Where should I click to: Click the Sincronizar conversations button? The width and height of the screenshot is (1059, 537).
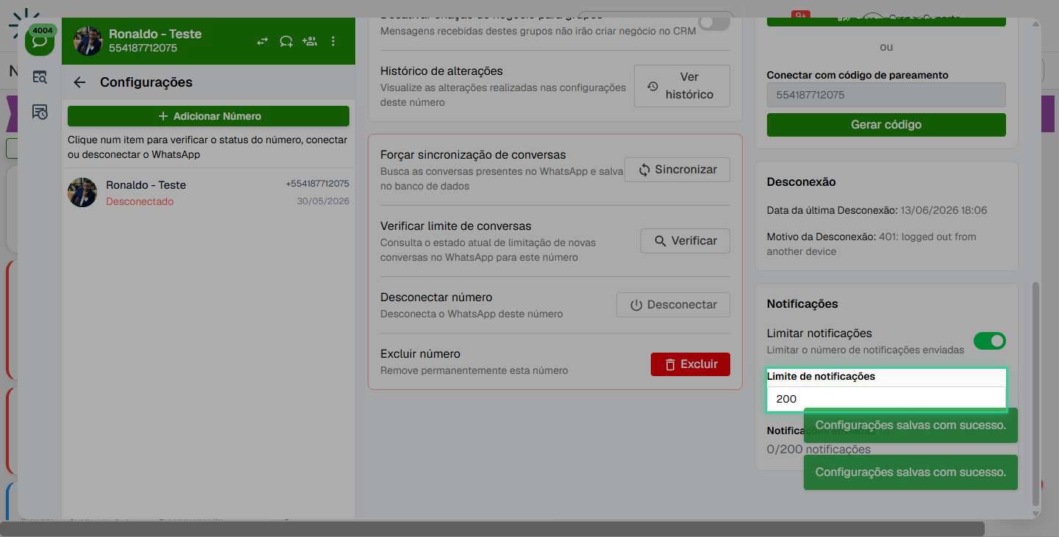pyautogui.click(x=677, y=170)
